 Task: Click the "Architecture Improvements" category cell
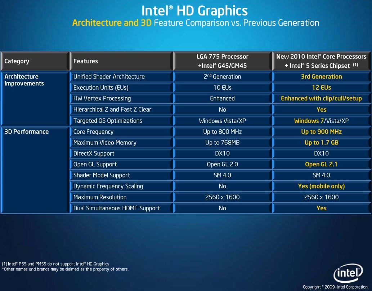tap(35, 99)
